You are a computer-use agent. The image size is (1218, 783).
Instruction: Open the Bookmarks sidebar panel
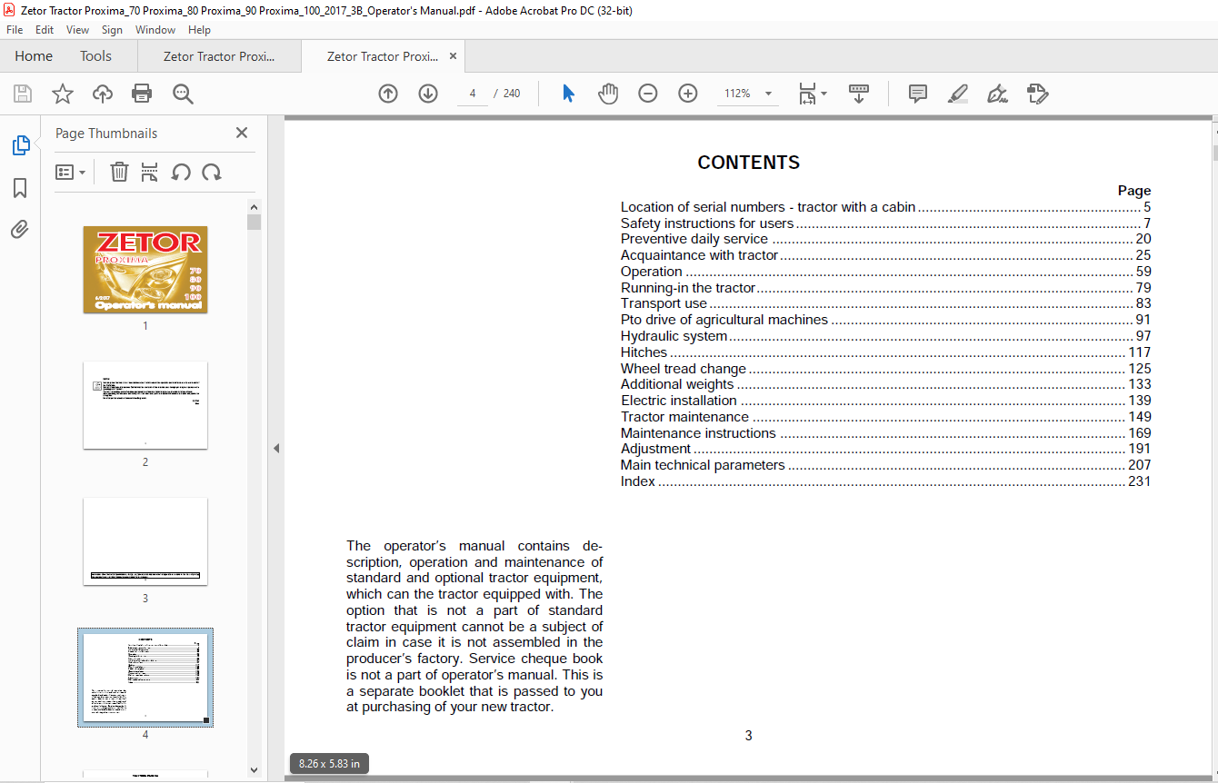(x=20, y=188)
